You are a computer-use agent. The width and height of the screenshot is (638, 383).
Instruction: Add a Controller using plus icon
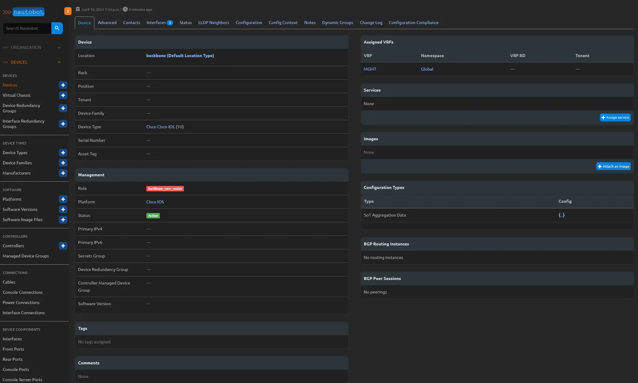click(63, 246)
